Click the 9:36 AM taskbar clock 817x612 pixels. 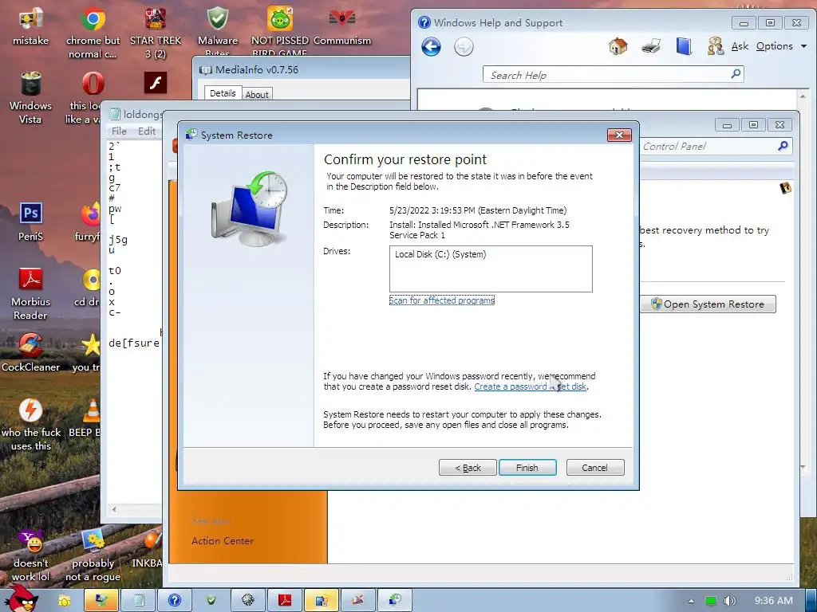(773, 601)
